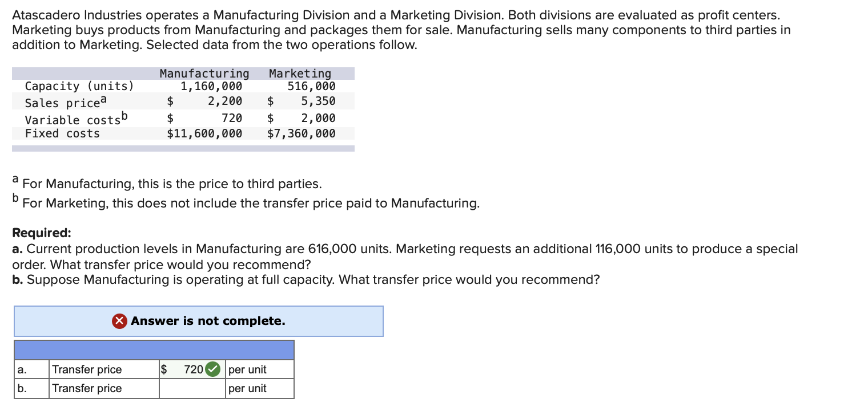Select the transfer price input showing 720
868x411 pixels.
tap(193, 369)
